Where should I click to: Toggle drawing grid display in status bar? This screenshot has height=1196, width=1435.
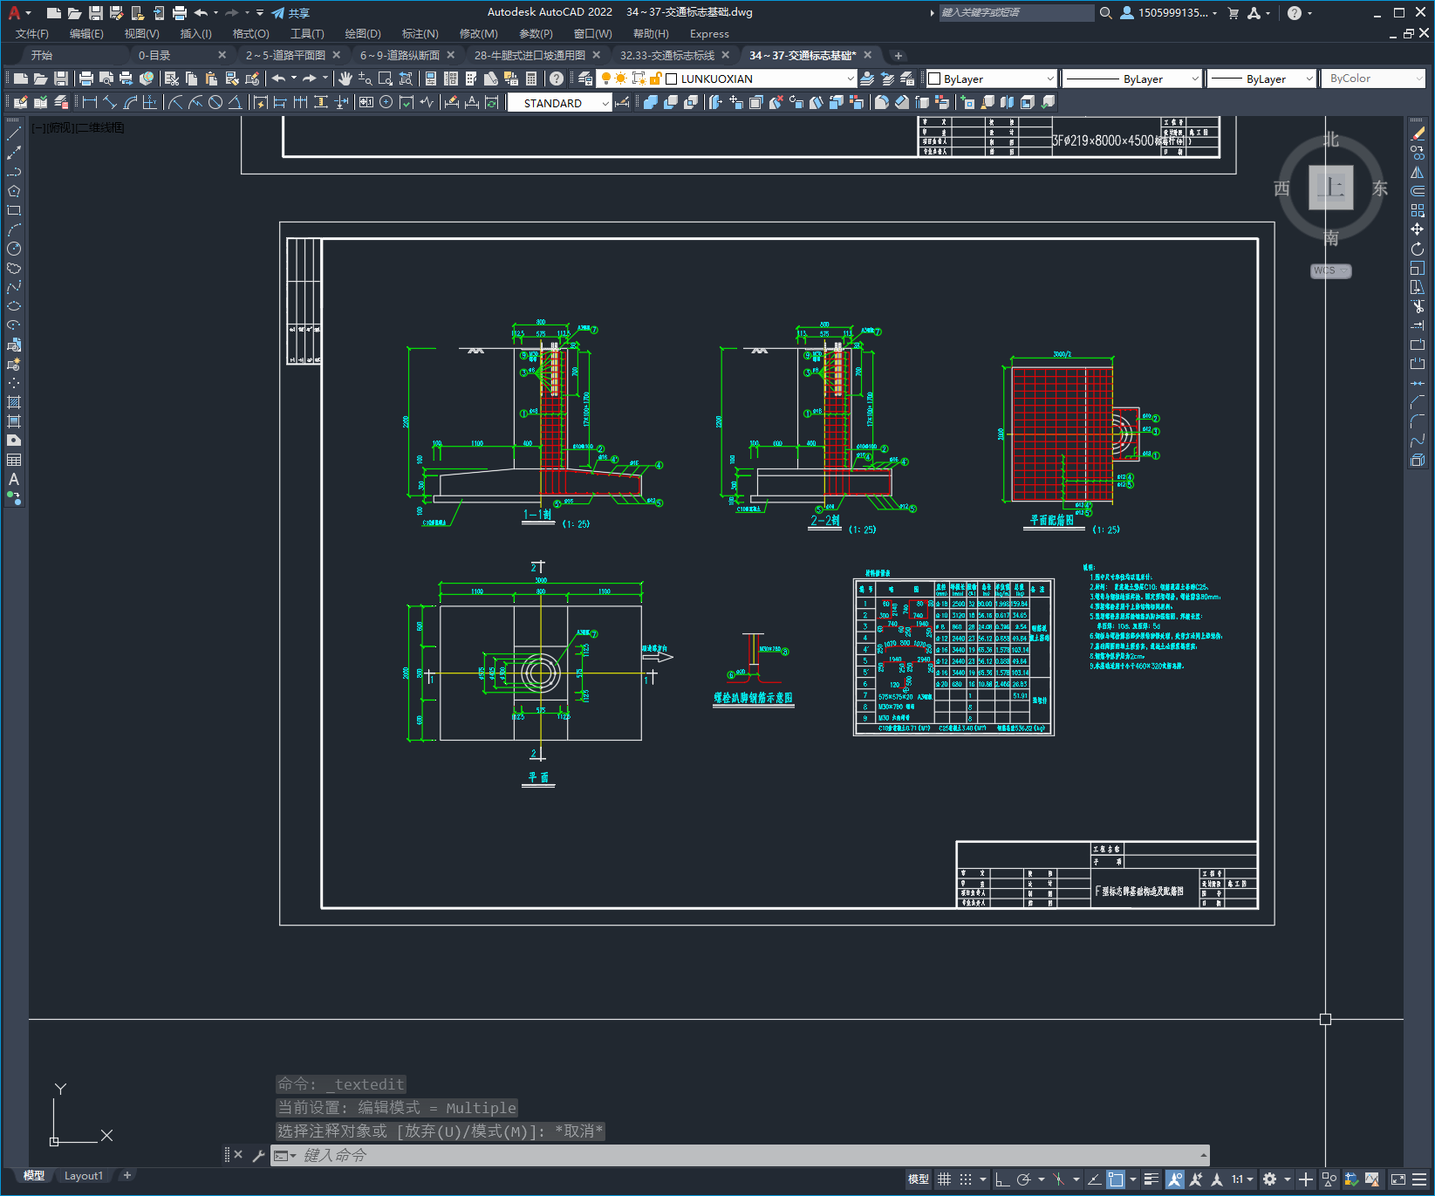coord(945,1179)
